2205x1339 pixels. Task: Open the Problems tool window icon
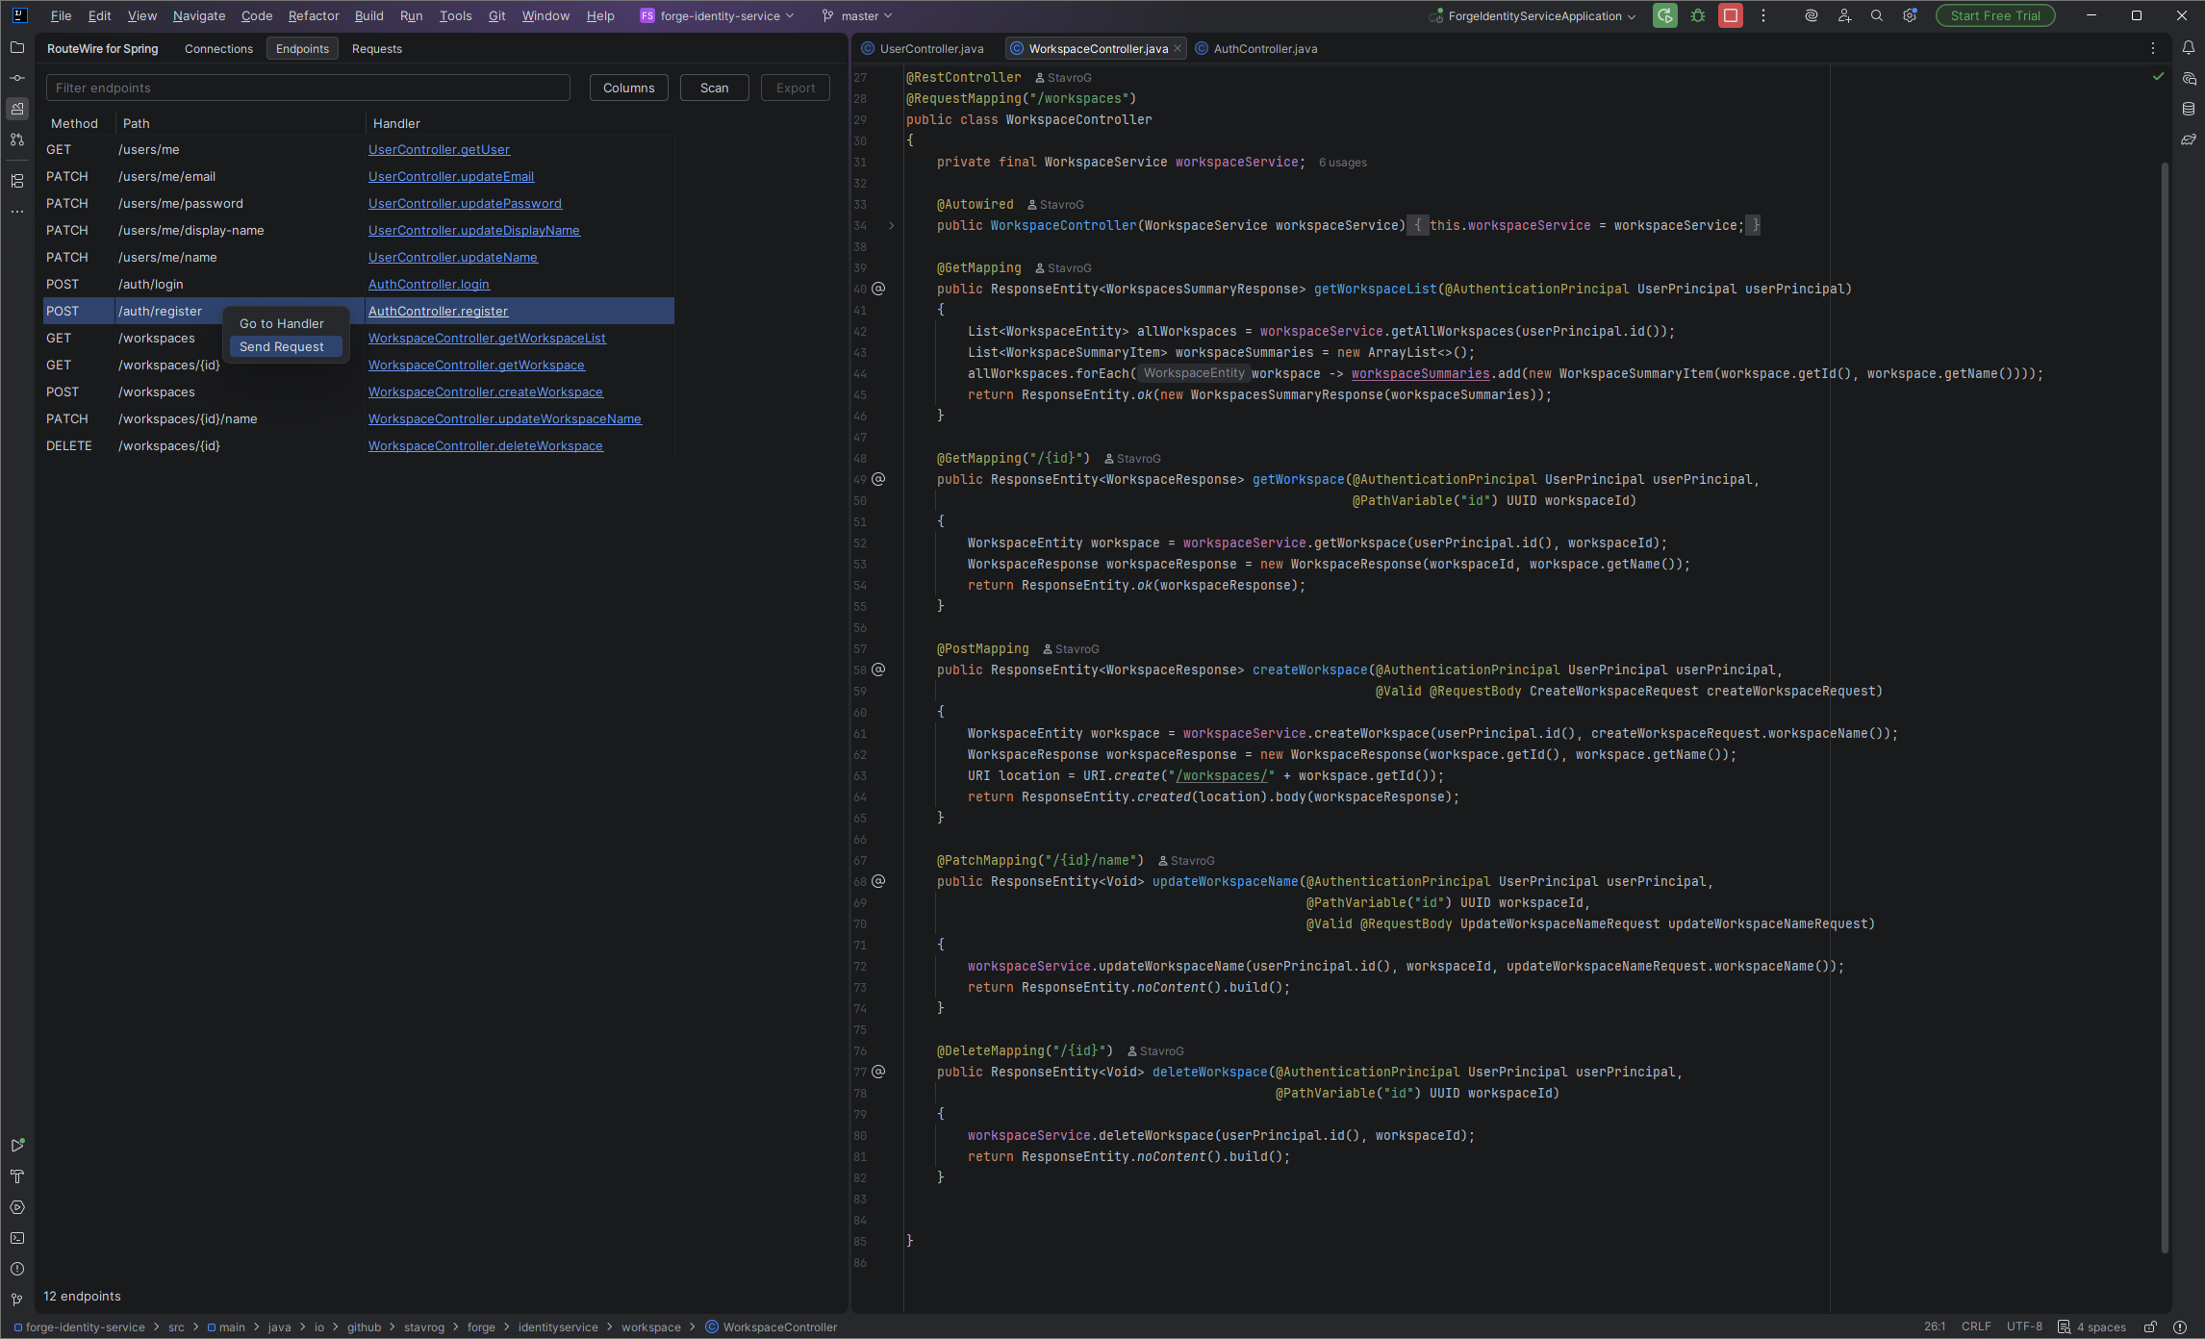[17, 1269]
